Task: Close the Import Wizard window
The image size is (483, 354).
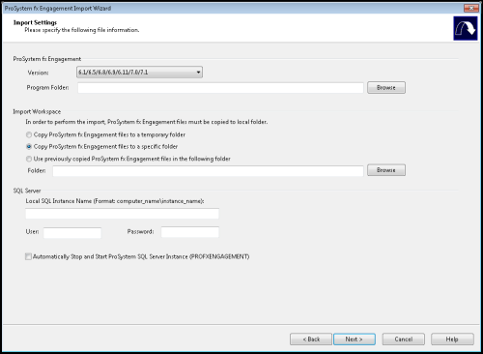Action: click(471, 8)
